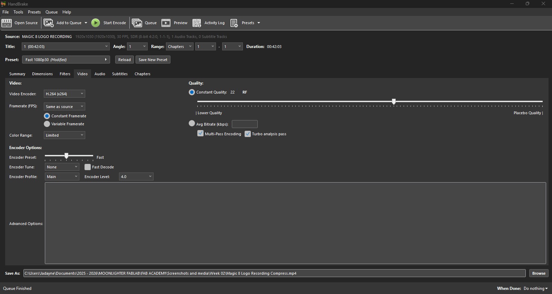Open the ending chapter dropdown in Range
Viewport: 552px width, 294px height.
[x=233, y=47]
